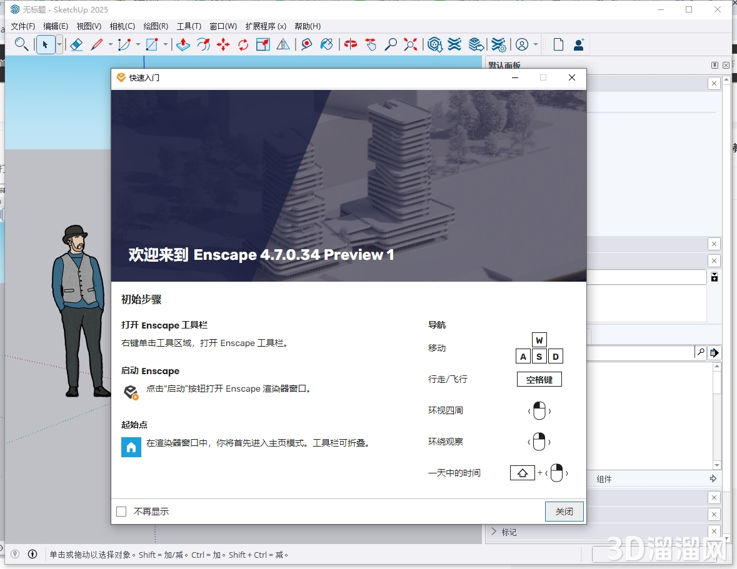Image resolution: width=737 pixels, height=569 pixels.
Task: Open the 相机(C) menu
Action: point(122,26)
